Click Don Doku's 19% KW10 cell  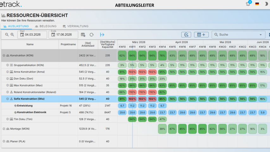[x=122, y=79]
